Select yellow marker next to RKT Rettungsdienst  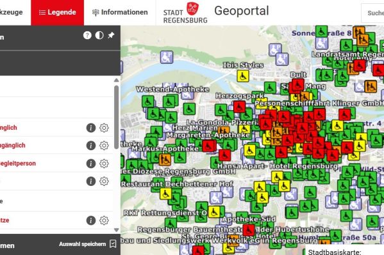213,212
